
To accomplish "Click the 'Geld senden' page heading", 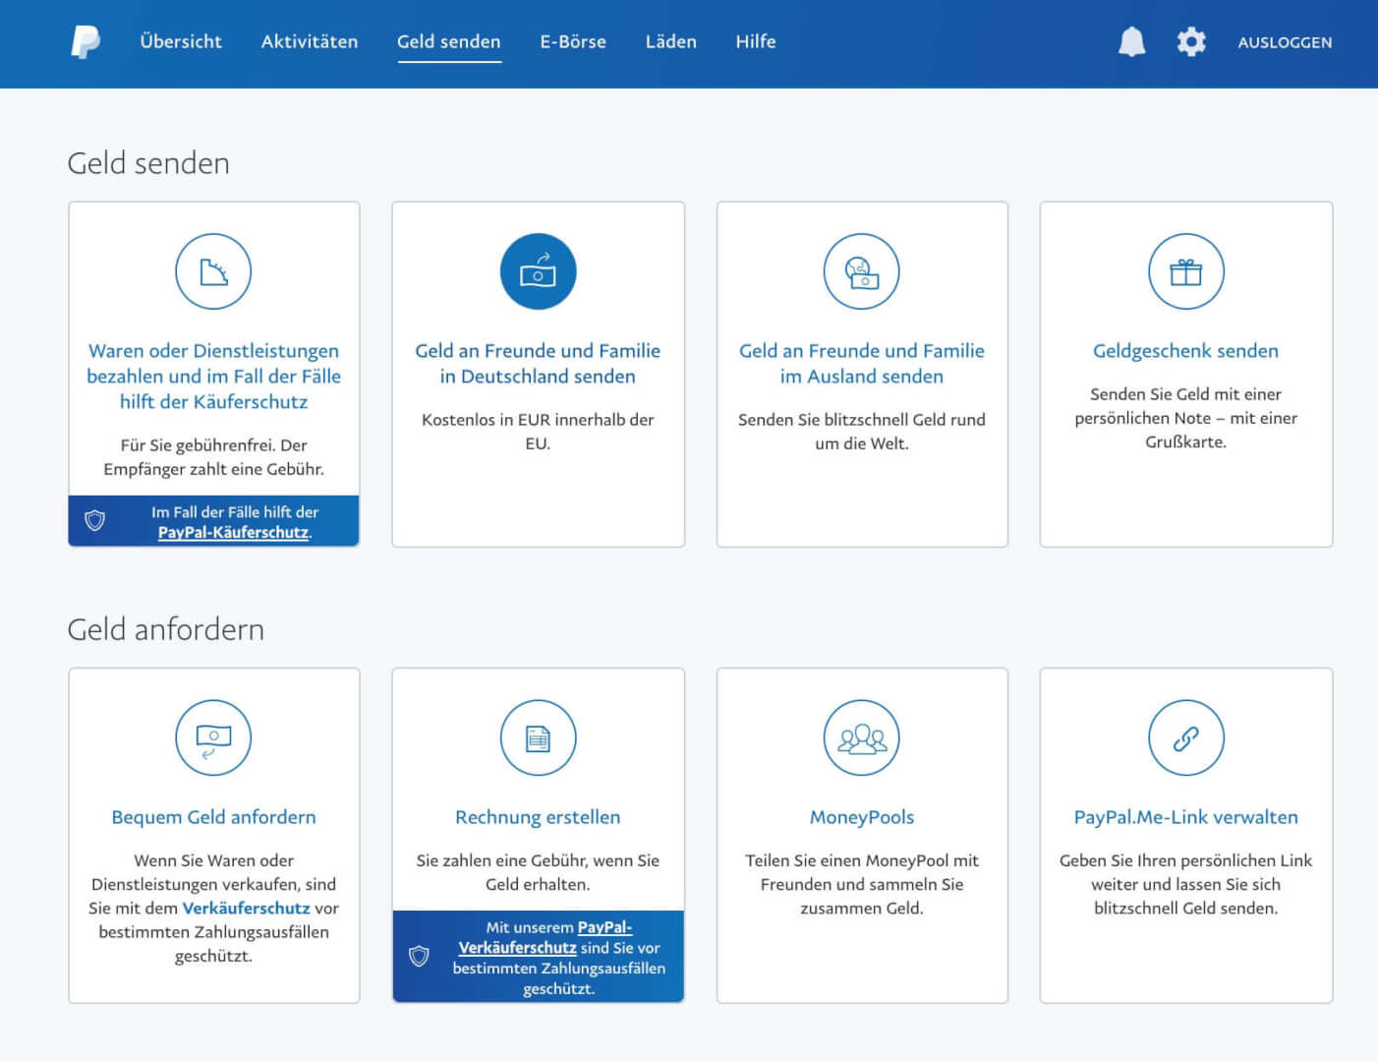I will 148,163.
